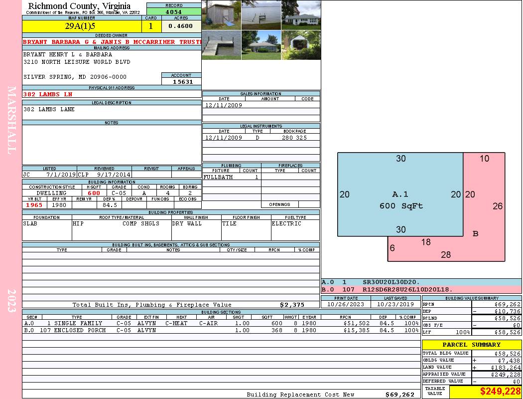
Task: Click the red deeded owner name
Action: pos(112,42)
